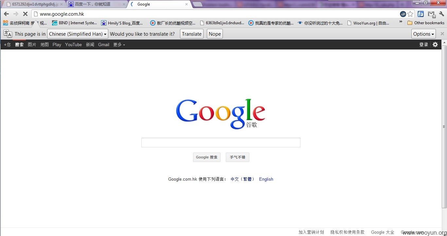Open YouTube in Google bar

[x=73, y=45]
